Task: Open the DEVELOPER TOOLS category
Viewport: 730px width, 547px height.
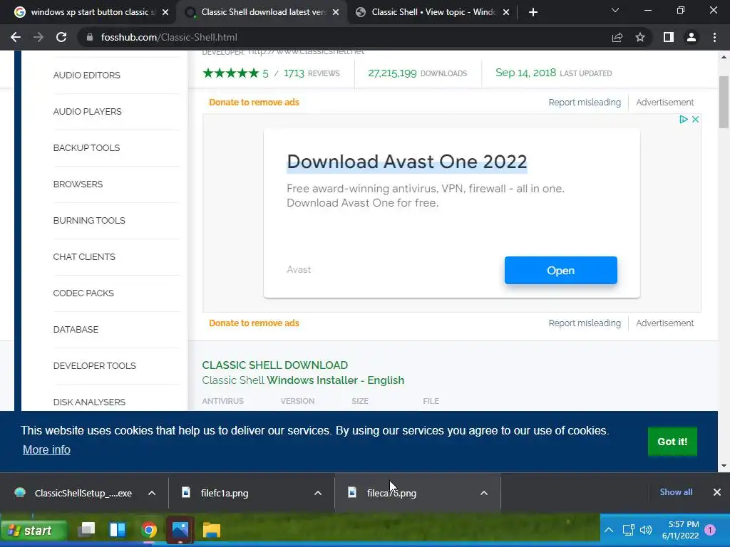Action: [x=95, y=365]
